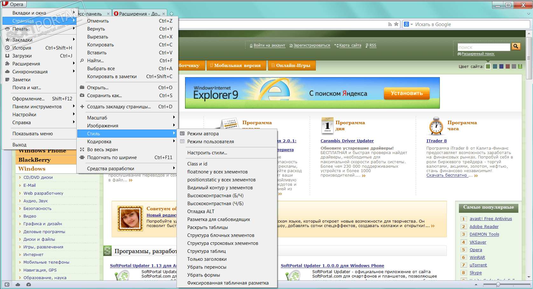Follow the Зарегистрироваться link
The width and height of the screenshot is (533, 289).
click(312, 45)
